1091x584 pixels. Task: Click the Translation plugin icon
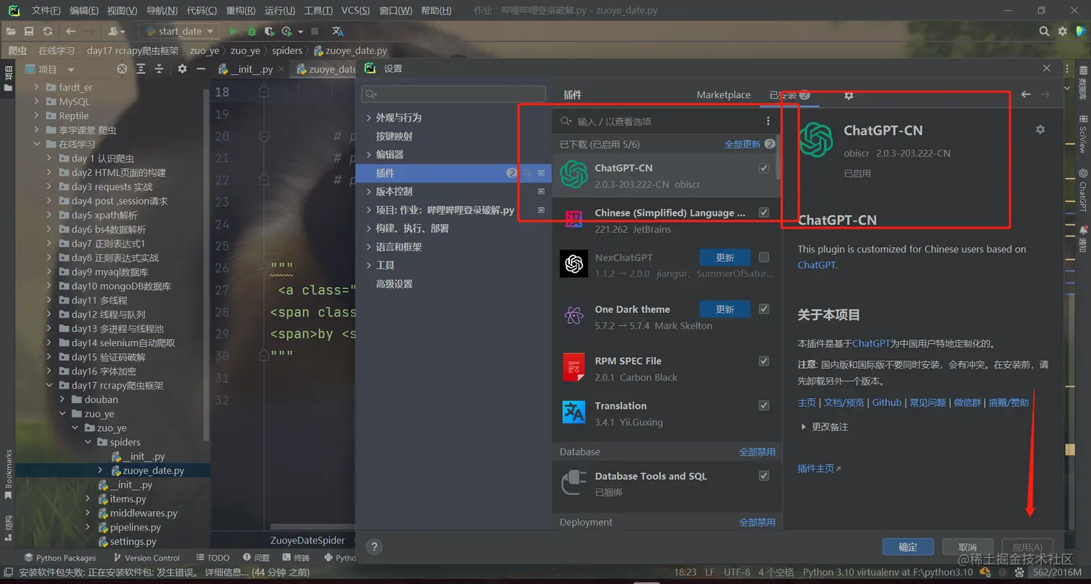574,412
